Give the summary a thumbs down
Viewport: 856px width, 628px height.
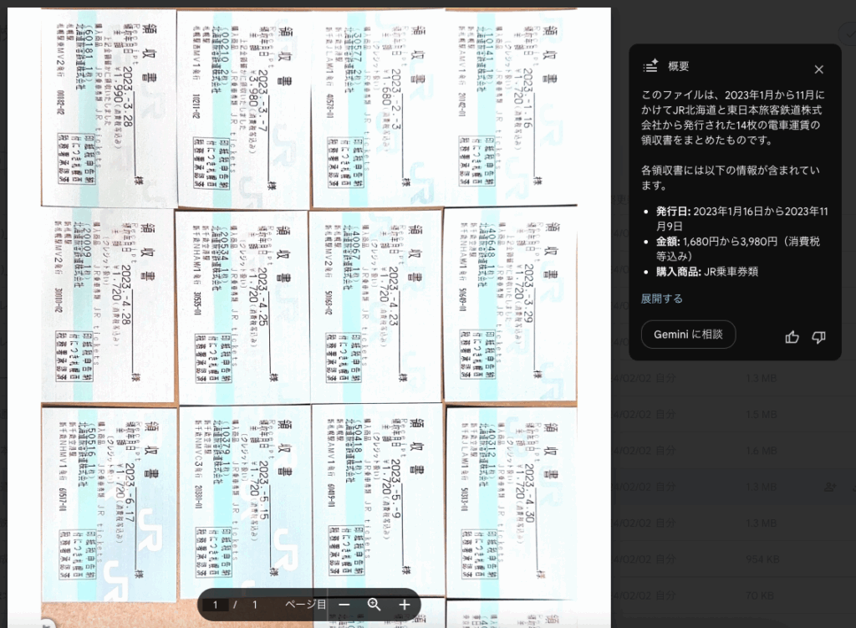(818, 337)
